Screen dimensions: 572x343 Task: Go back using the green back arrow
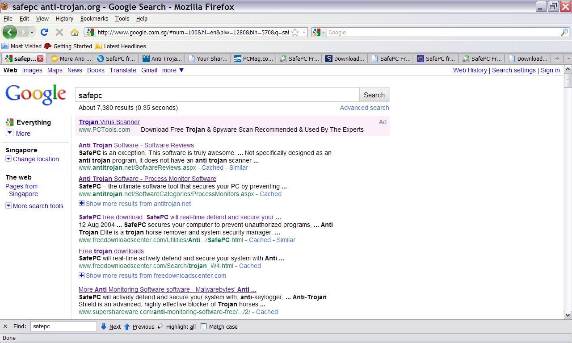10,32
